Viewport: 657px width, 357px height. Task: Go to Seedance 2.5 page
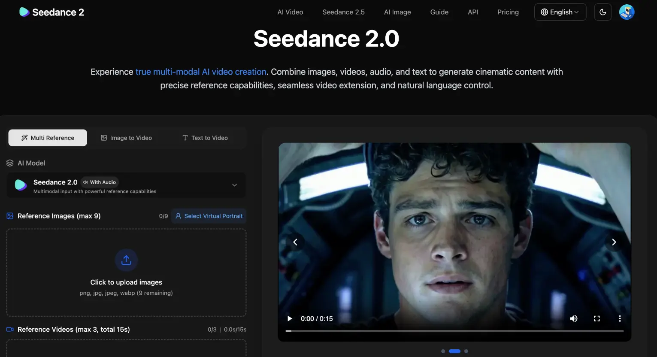[343, 12]
